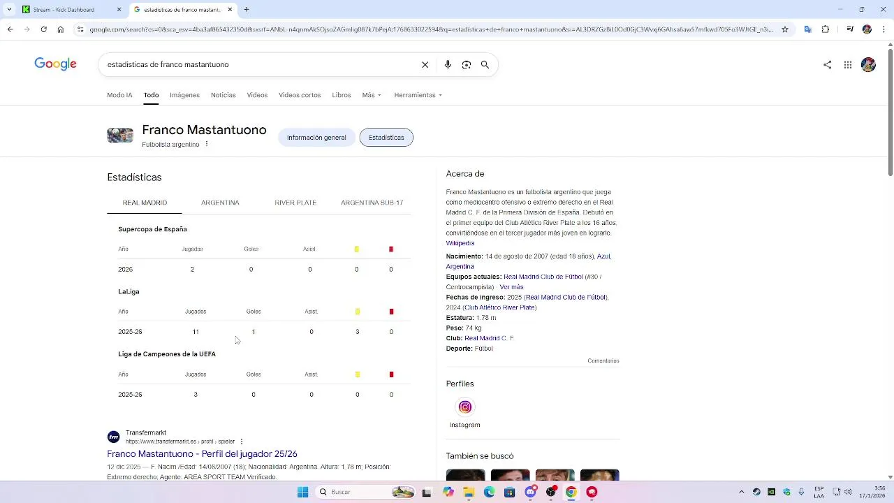Click the Información general chip
894x503 pixels.
316,138
